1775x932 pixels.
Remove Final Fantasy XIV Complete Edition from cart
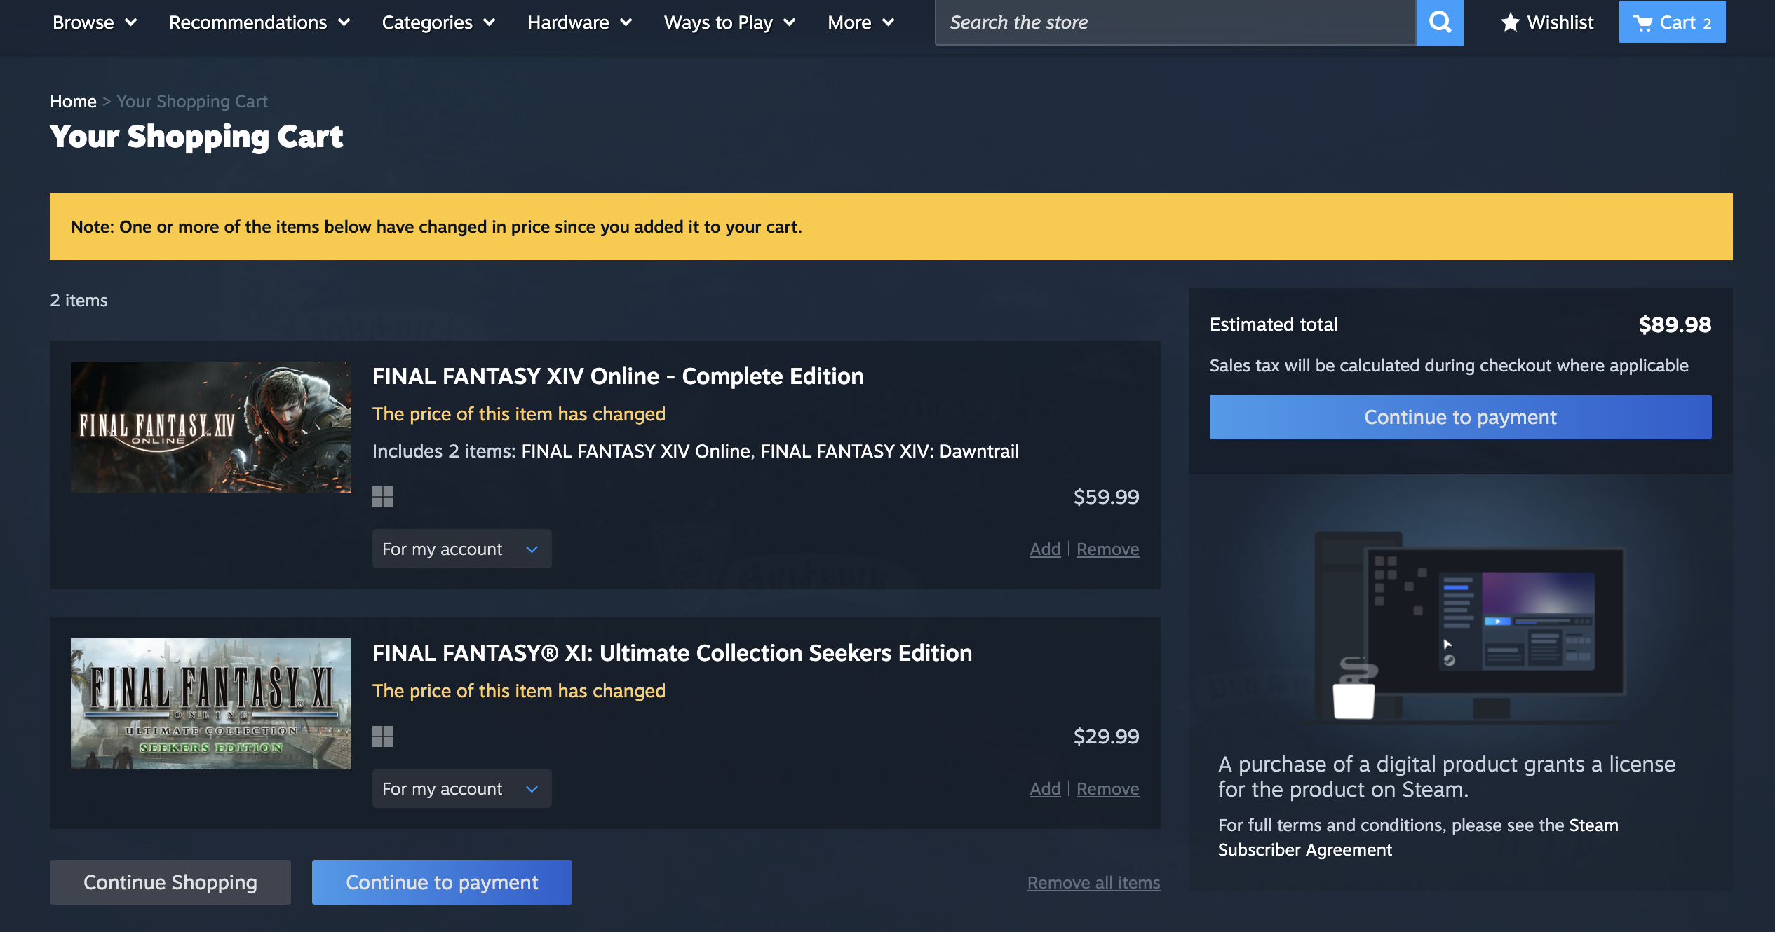(x=1107, y=549)
